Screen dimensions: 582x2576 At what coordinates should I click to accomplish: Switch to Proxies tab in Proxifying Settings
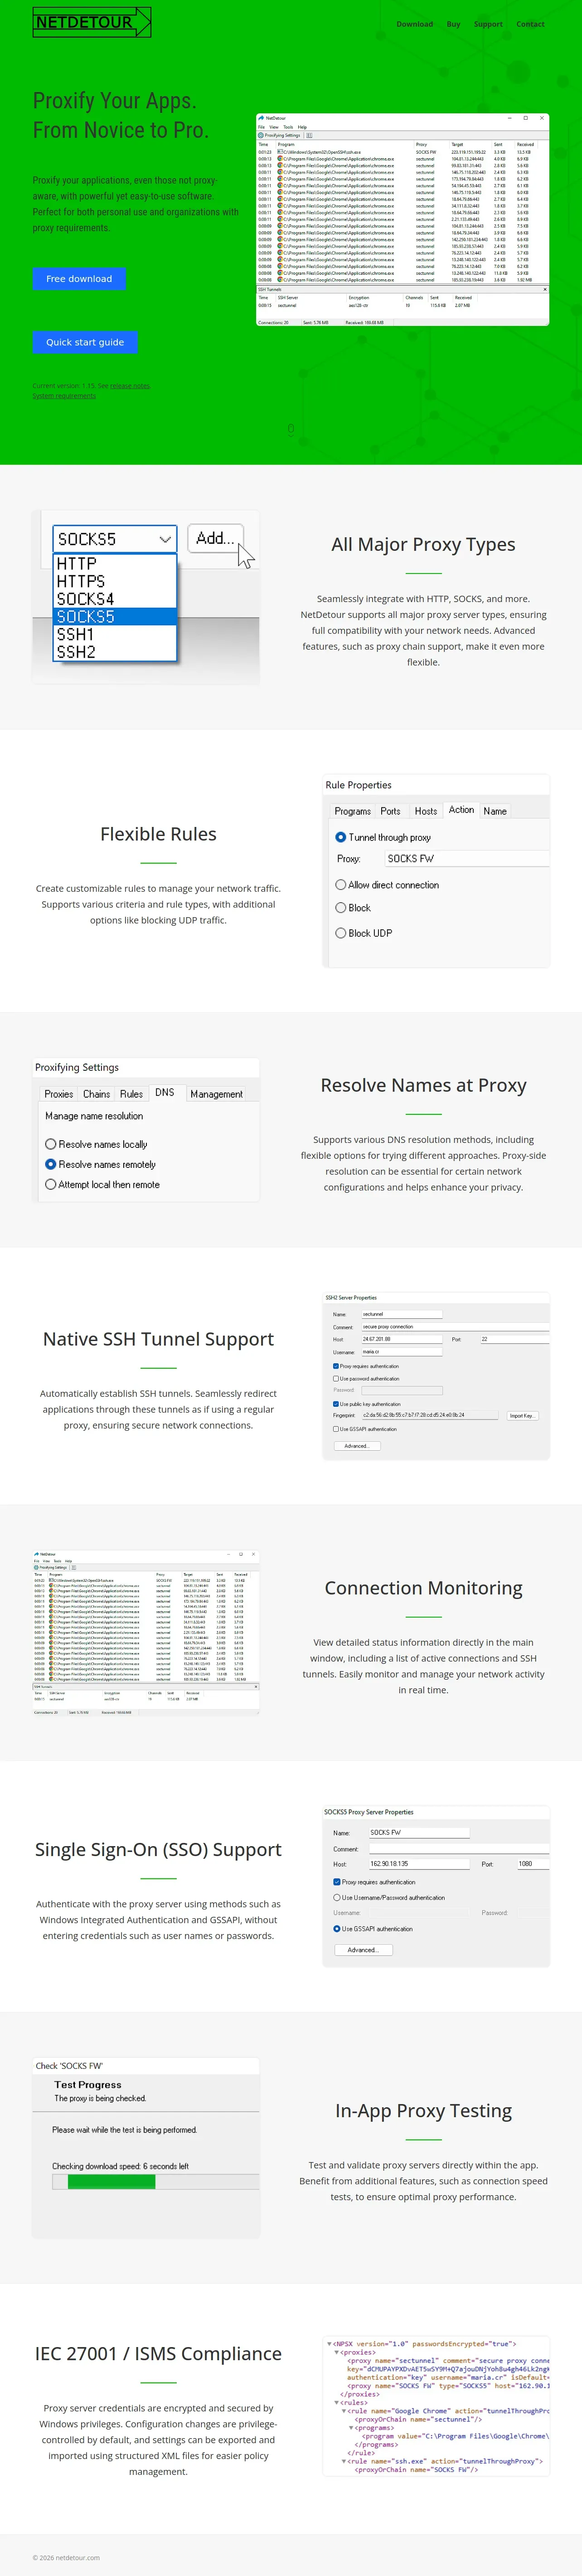[58, 1094]
